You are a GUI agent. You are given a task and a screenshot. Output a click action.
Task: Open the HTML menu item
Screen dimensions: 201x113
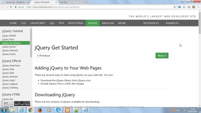coord(13,23)
